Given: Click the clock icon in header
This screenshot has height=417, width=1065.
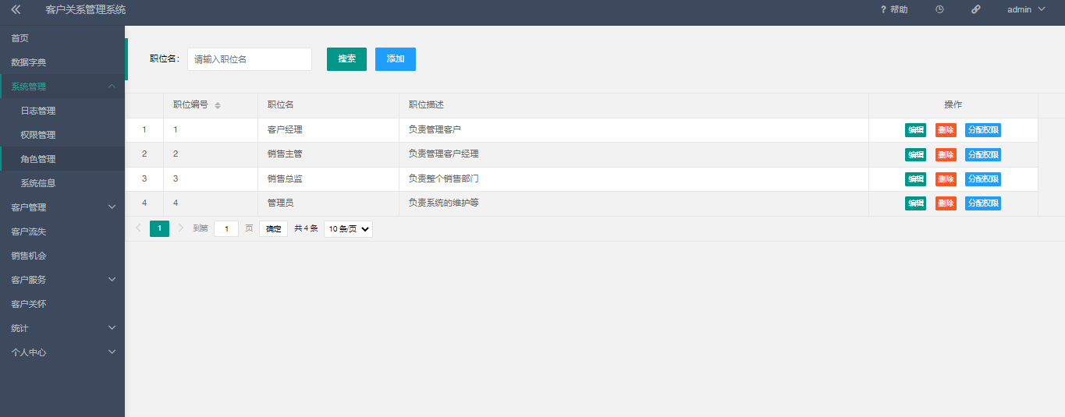Looking at the screenshot, I should (x=939, y=10).
